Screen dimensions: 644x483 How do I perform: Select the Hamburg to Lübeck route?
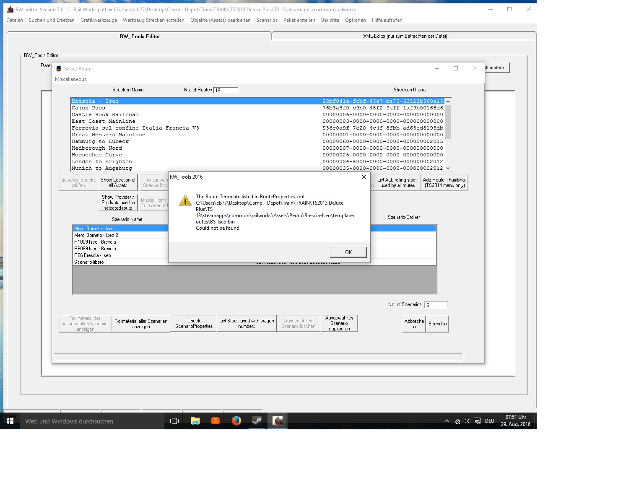[x=257, y=141]
